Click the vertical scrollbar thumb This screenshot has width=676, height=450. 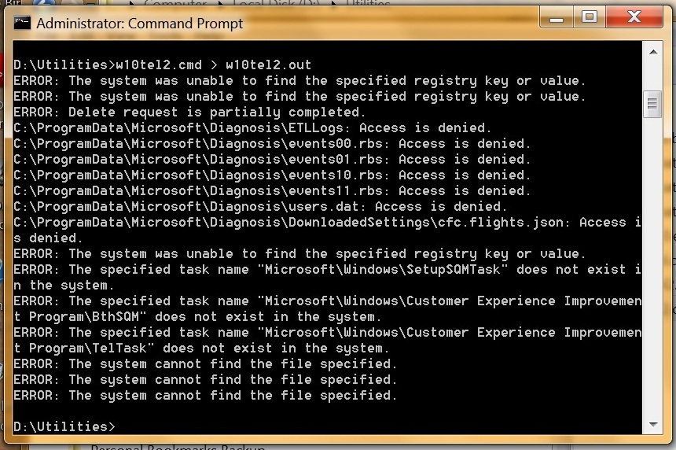pyautogui.click(x=651, y=103)
